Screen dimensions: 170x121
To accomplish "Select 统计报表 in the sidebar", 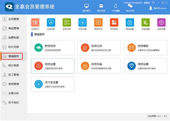I will tap(14, 66).
